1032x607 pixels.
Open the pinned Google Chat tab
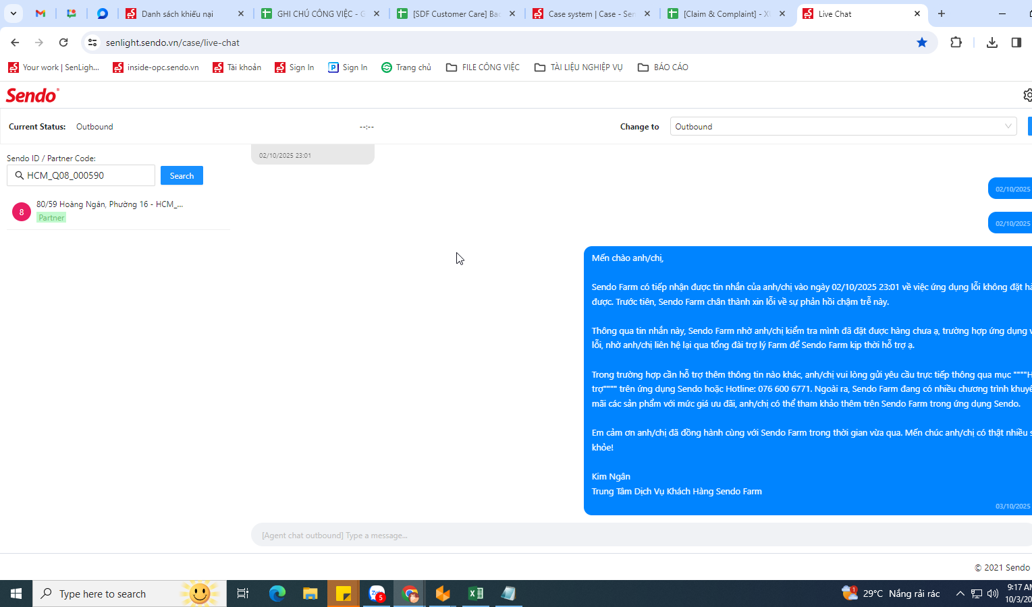(72, 13)
